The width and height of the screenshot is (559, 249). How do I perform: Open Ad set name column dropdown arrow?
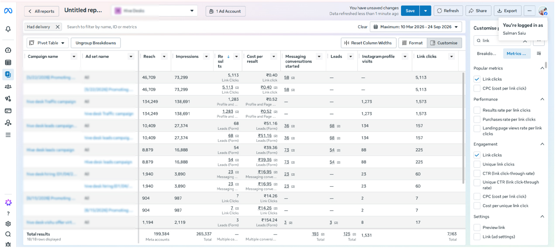tap(131, 57)
